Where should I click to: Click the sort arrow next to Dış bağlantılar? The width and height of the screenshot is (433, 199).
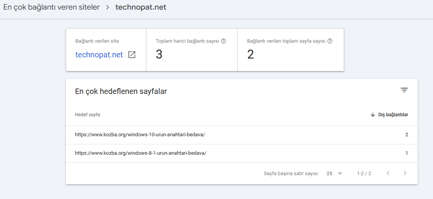click(x=373, y=115)
